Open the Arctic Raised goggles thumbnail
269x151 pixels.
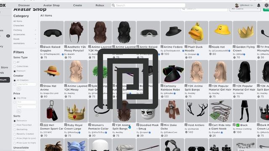148,33
